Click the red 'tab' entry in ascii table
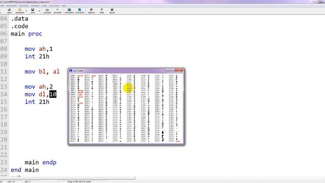Viewport: 325px width, 183px height. click(80, 95)
